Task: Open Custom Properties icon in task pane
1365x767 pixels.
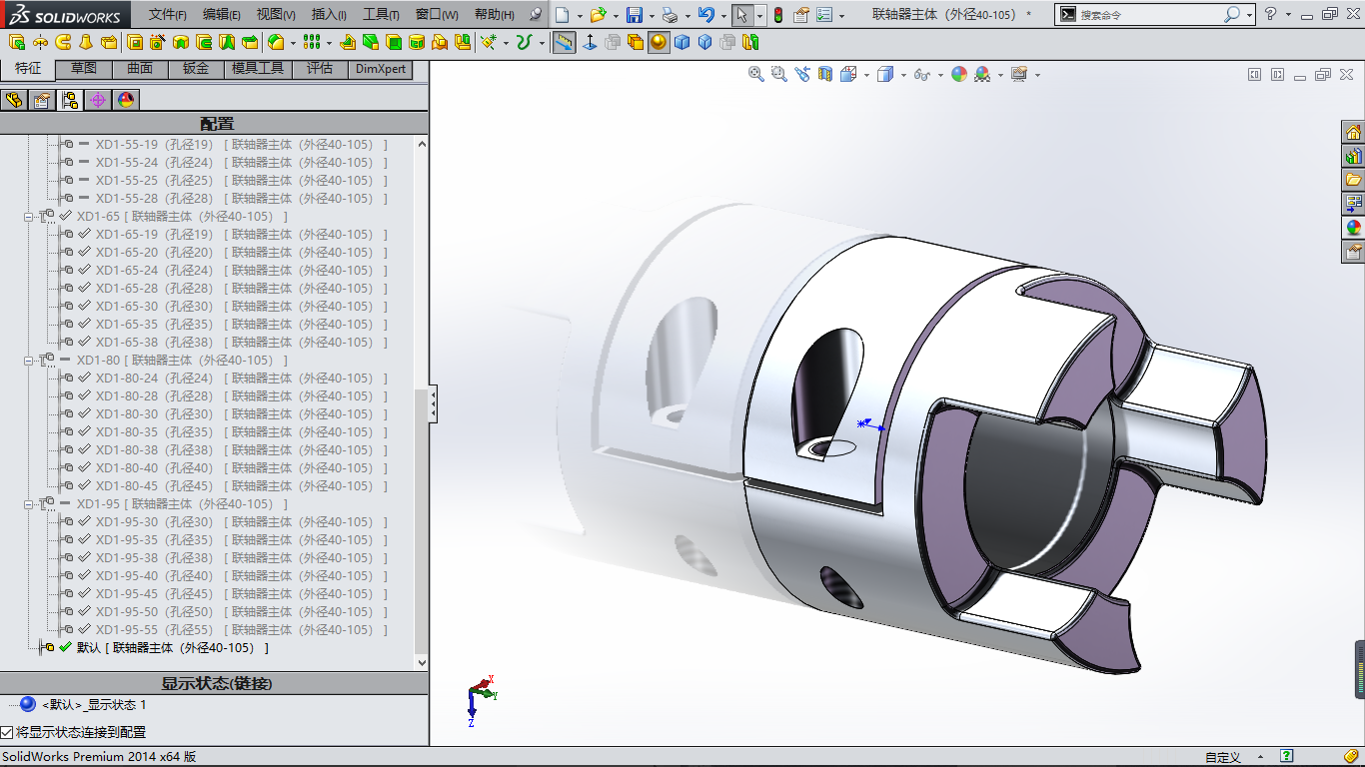Action: (x=1354, y=252)
